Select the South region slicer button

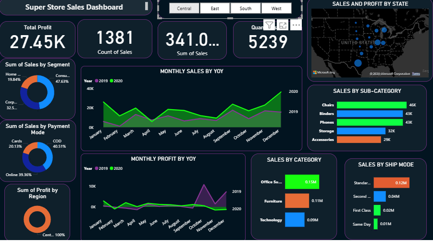point(246,8)
